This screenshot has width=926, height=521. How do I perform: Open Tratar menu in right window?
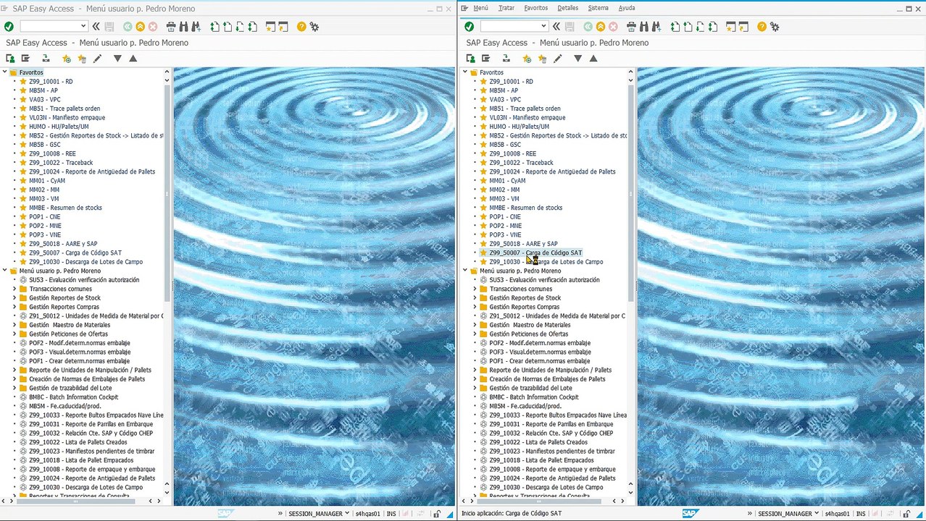[506, 8]
